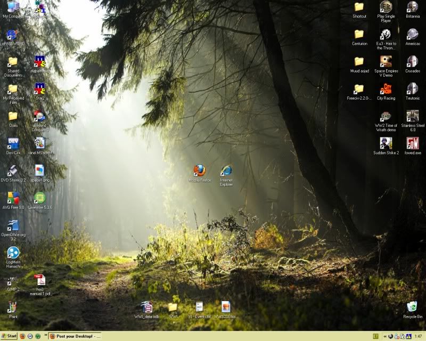Launch Sudden Strike 2
Image resolution: width=426 pixels, height=341 pixels.
tap(386, 146)
